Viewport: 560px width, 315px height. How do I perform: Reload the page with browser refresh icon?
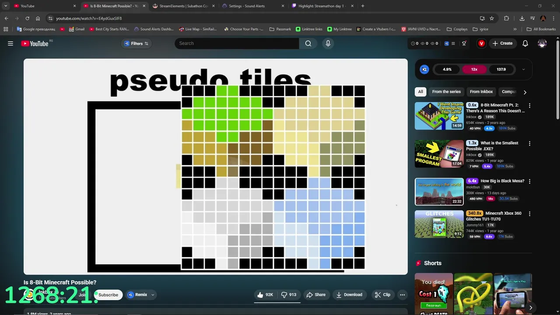coord(27,18)
